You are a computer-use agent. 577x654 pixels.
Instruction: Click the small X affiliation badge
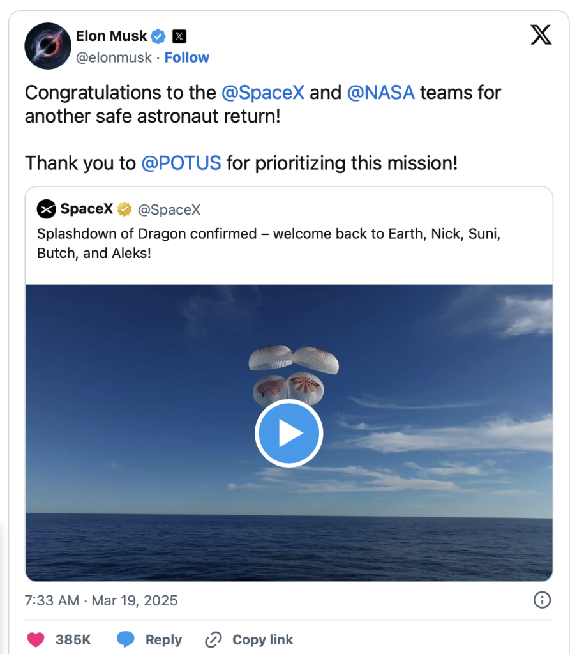click(x=179, y=36)
